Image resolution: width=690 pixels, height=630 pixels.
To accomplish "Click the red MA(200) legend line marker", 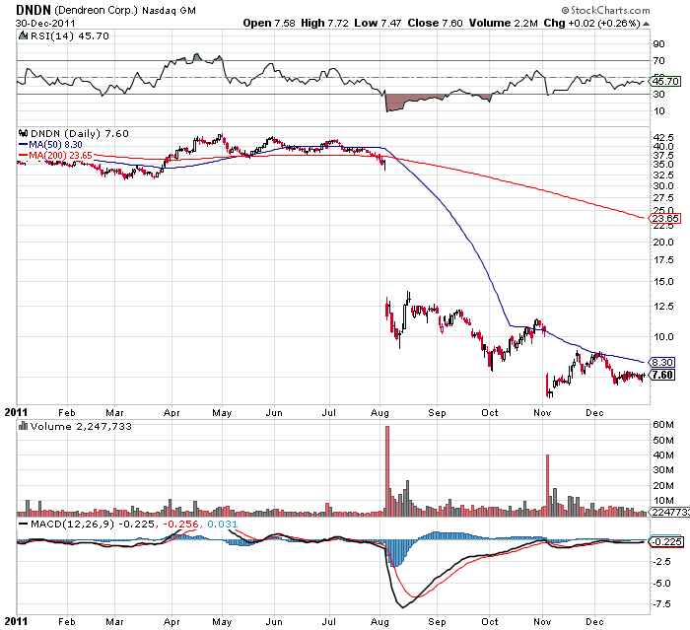I will [x=23, y=155].
